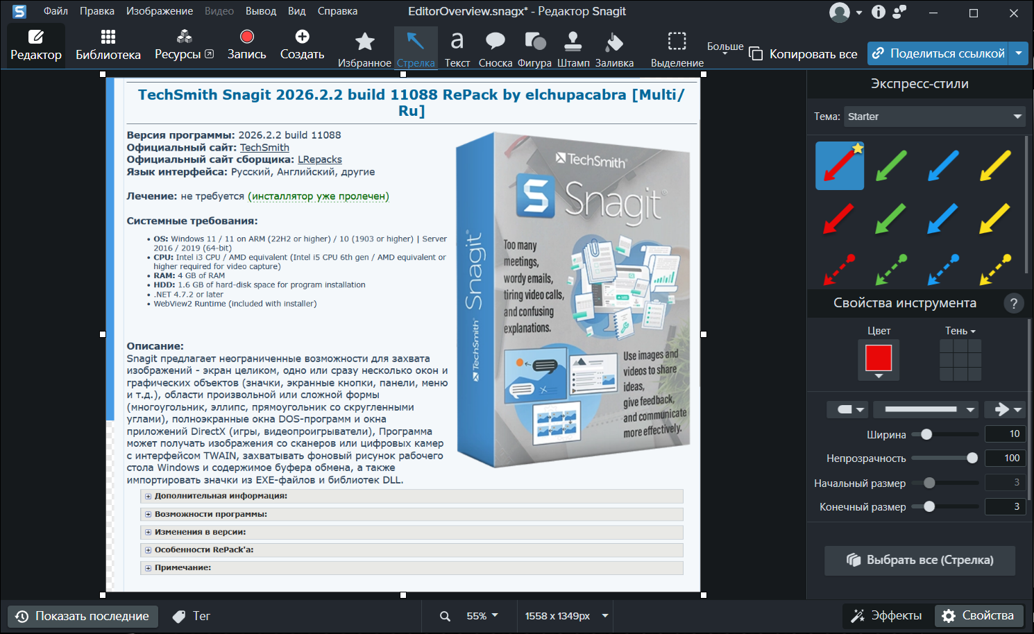Select the Стрелка arrow tool
The height and width of the screenshot is (634, 1034).
(416, 49)
